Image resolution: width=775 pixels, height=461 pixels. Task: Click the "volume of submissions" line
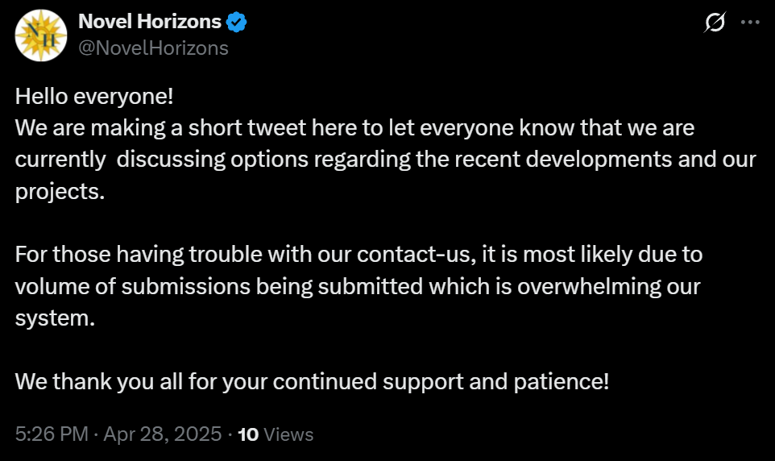(358, 286)
